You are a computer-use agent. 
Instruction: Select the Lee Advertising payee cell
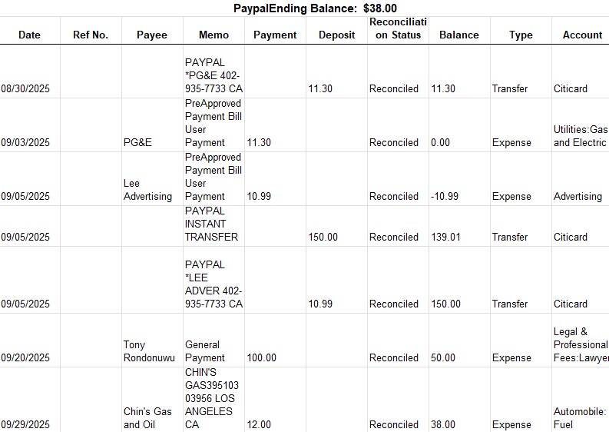click(147, 190)
